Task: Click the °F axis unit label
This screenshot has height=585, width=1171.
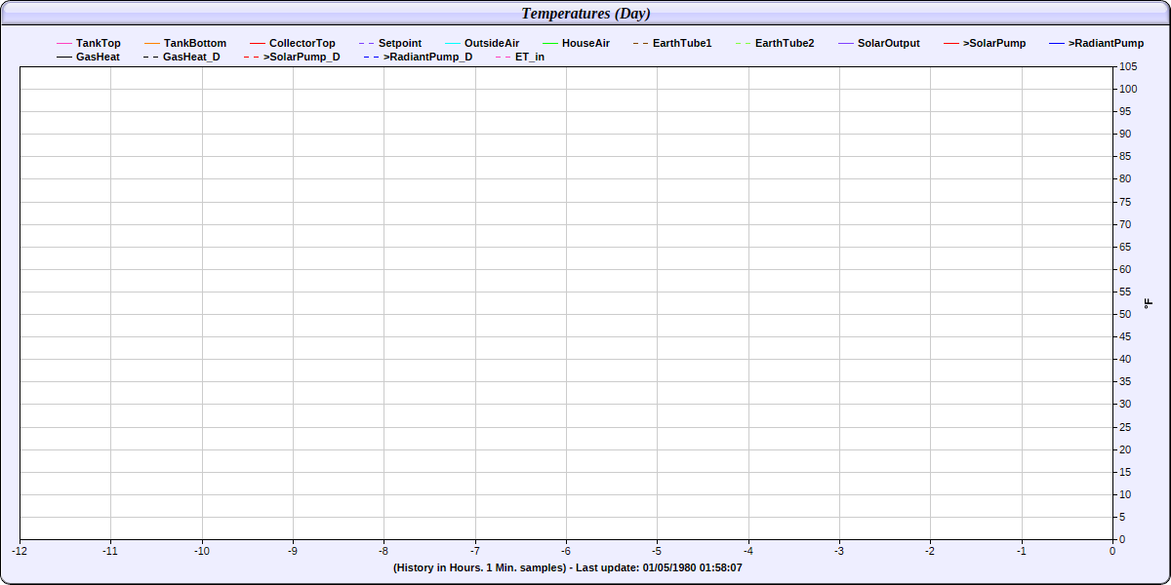Action: click(1149, 302)
